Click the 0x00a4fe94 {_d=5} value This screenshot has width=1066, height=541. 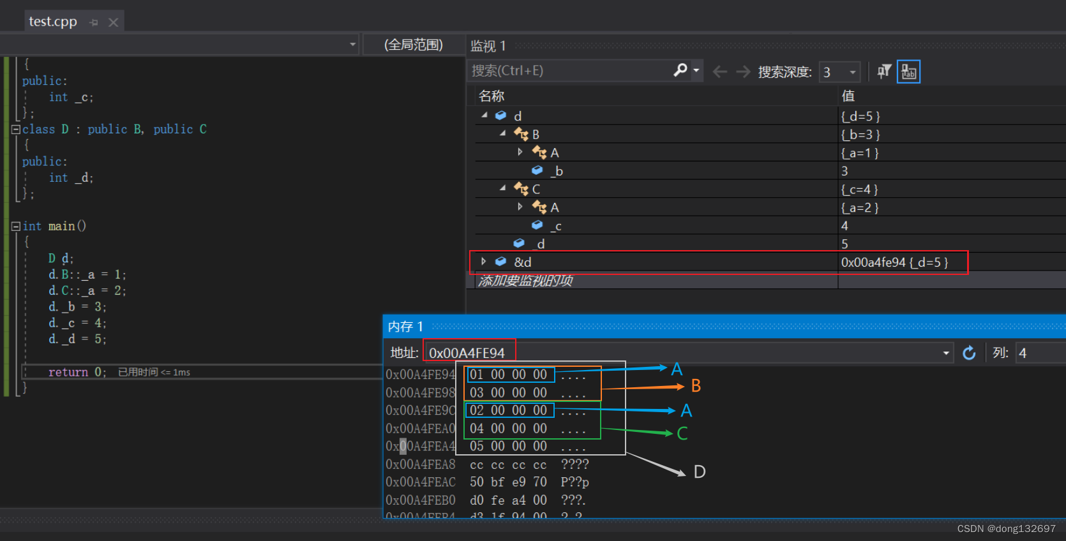click(894, 262)
